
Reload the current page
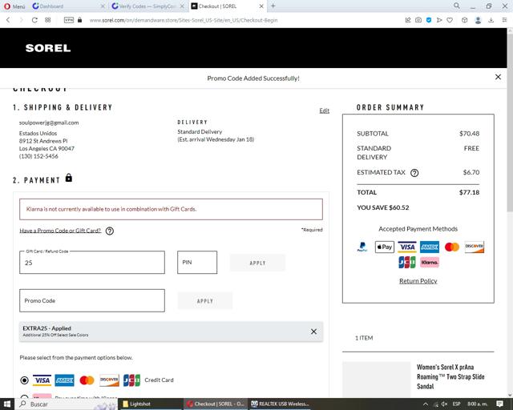pyautogui.click(x=34, y=20)
